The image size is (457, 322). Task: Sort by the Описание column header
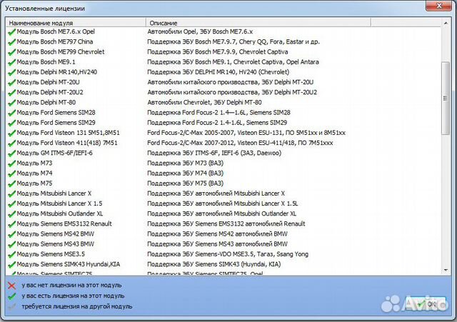[x=258, y=23]
